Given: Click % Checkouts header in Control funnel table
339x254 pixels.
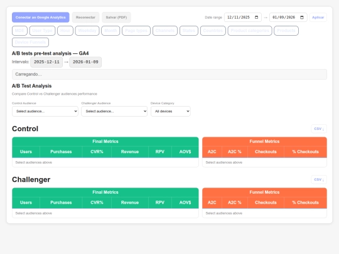Looking at the screenshot, I should click(x=306, y=152).
